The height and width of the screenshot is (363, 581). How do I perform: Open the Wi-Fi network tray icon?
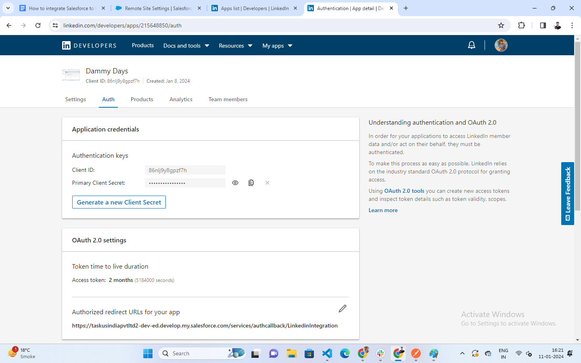pos(518,353)
